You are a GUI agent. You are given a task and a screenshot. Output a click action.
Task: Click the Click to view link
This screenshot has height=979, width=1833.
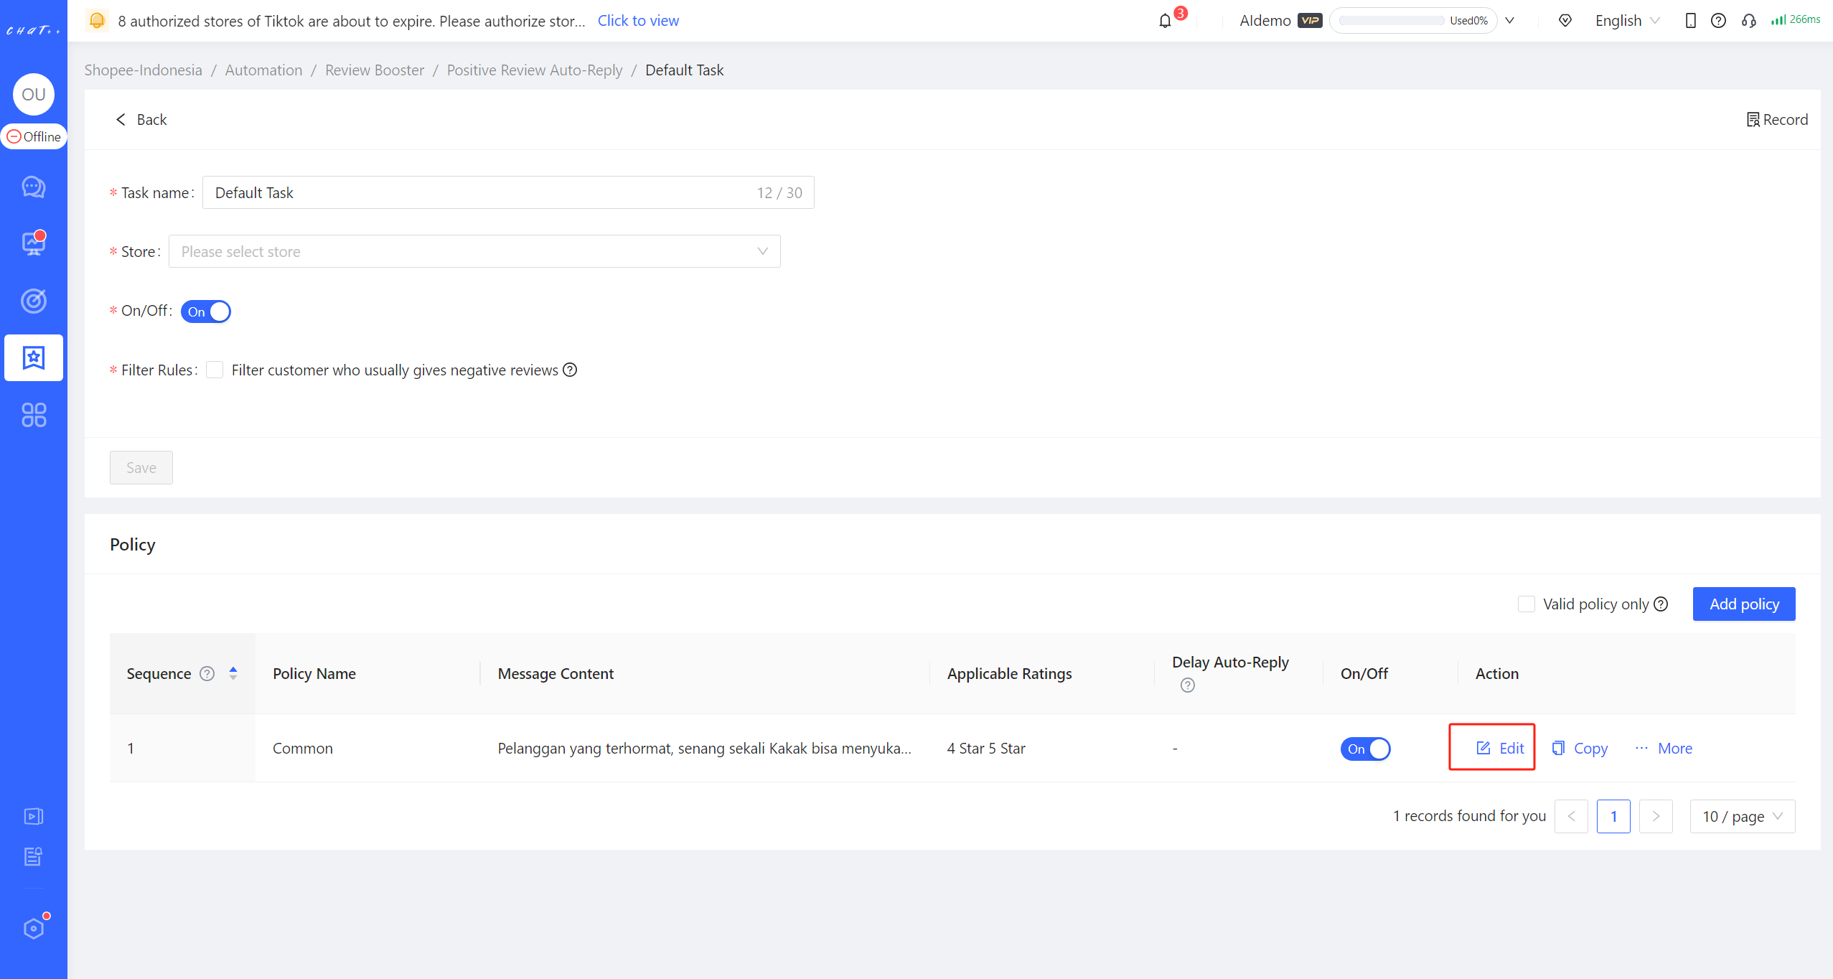coord(638,20)
